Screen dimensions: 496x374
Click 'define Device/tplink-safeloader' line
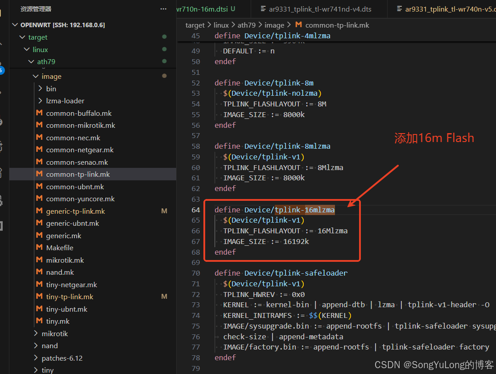point(281,273)
